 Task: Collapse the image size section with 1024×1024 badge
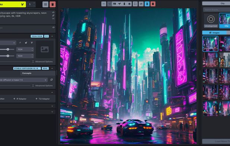point(52,36)
